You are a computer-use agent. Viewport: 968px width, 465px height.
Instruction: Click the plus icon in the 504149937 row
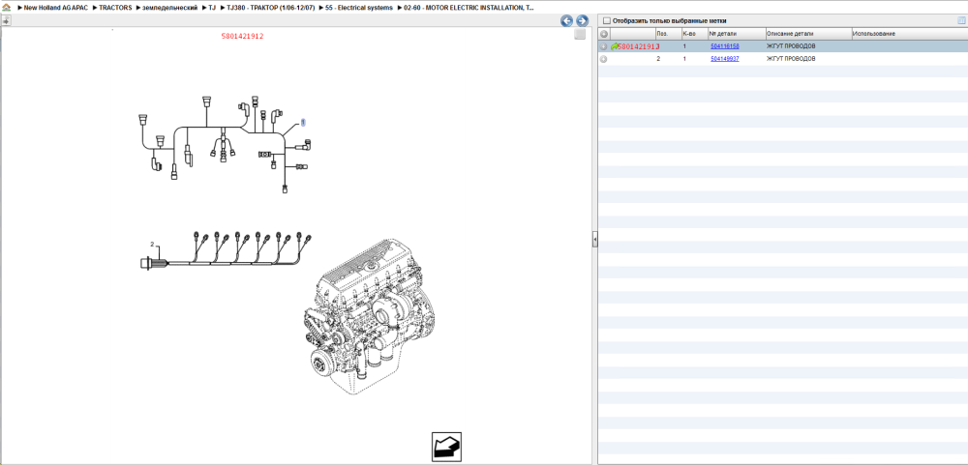(604, 59)
